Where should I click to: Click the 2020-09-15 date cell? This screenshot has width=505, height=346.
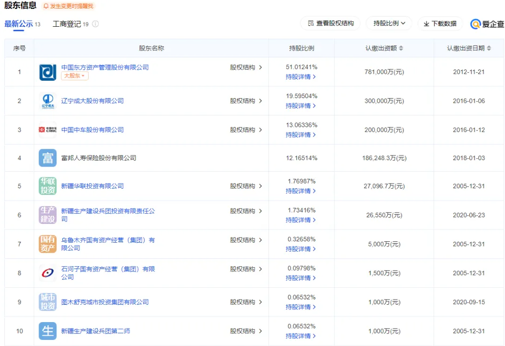(468, 302)
